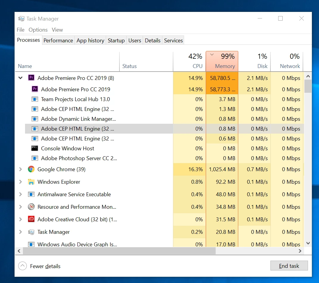Click the Adobe Dynamic Link Manager icon

[x=35, y=119]
